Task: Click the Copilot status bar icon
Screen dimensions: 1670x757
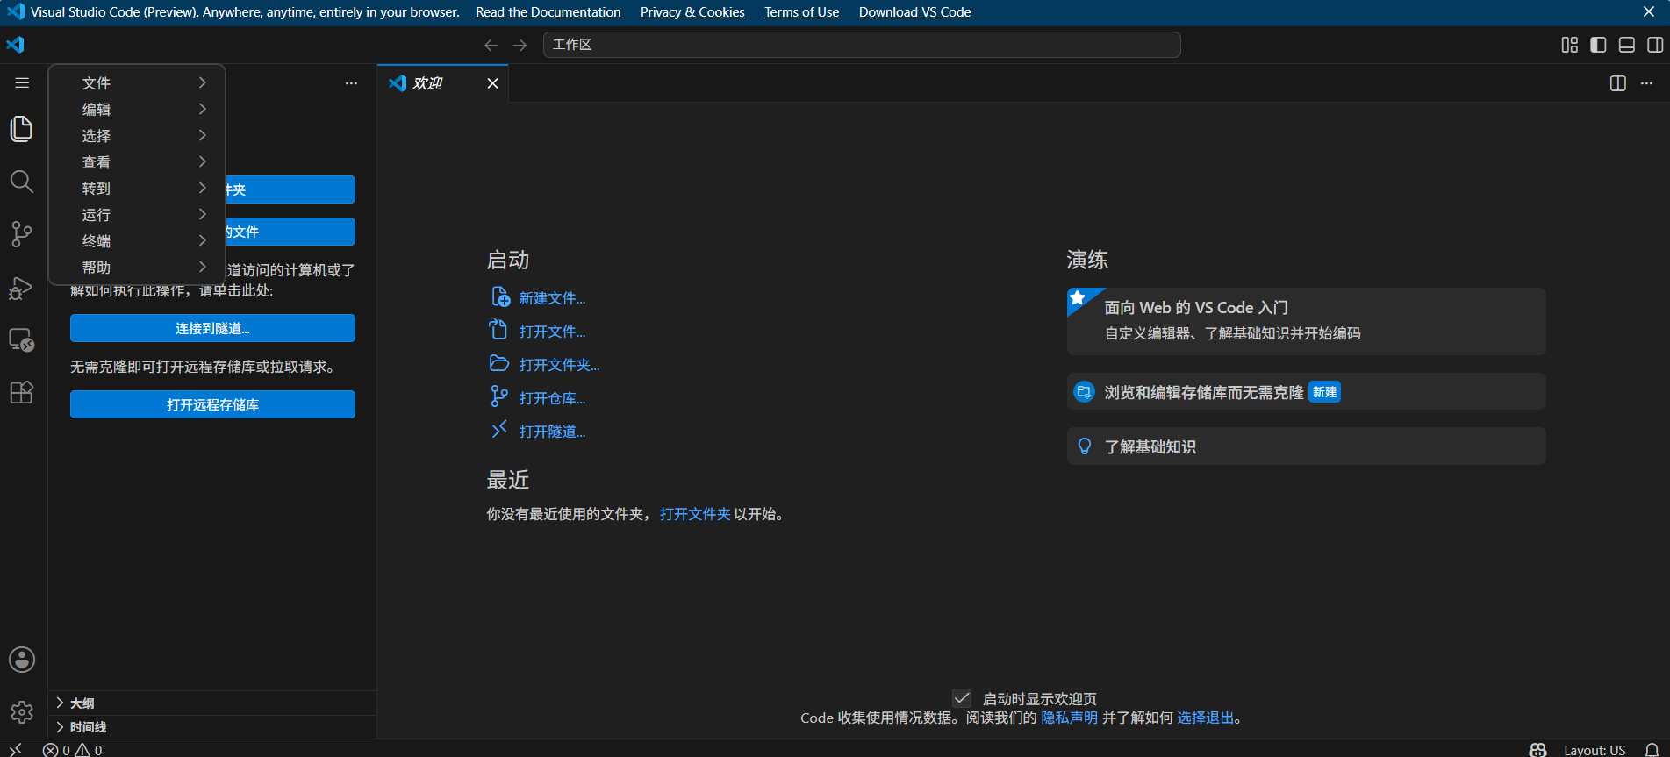Action: tap(1537, 750)
